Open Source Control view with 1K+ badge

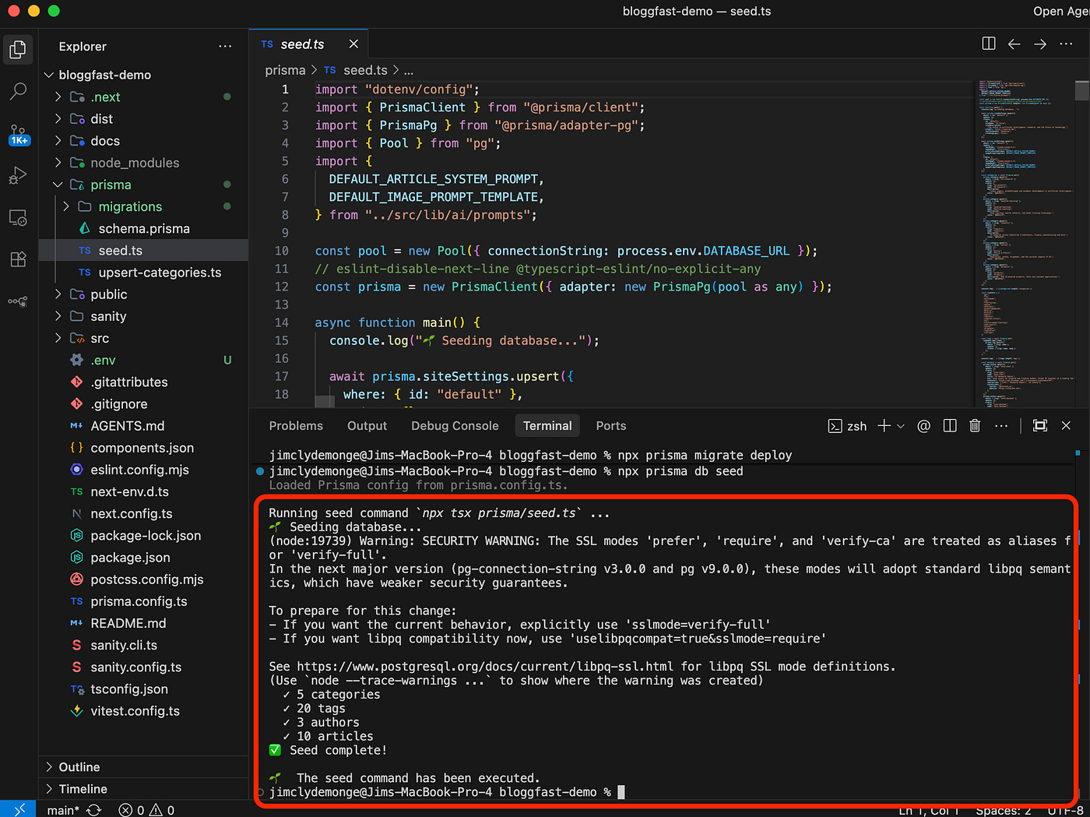click(18, 134)
